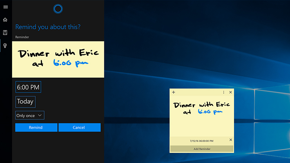Viewport: 290px width, 163px height.
Task: Expand the Only once frequency dropdown
Action: point(30,115)
